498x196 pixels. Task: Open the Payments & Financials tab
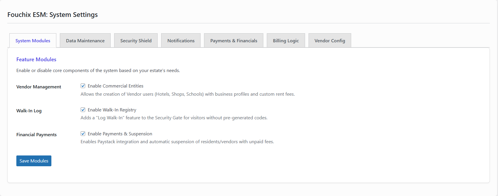tap(234, 41)
